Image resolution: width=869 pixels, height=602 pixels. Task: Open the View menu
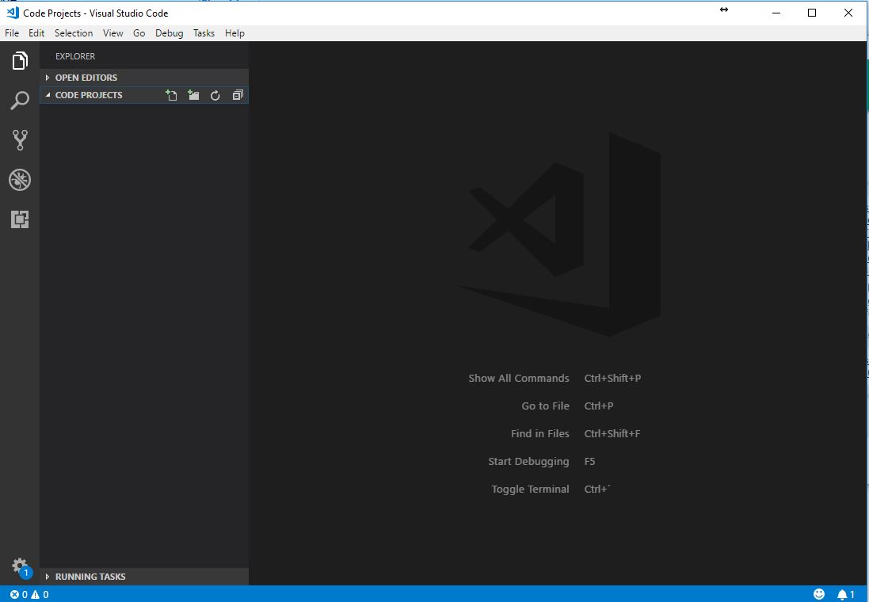click(x=113, y=32)
